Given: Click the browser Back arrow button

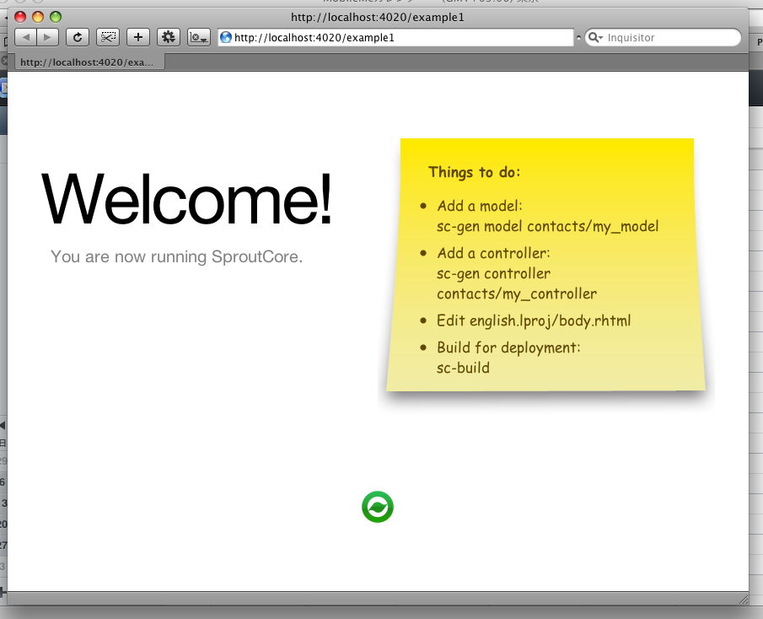Looking at the screenshot, I should coord(26,37).
